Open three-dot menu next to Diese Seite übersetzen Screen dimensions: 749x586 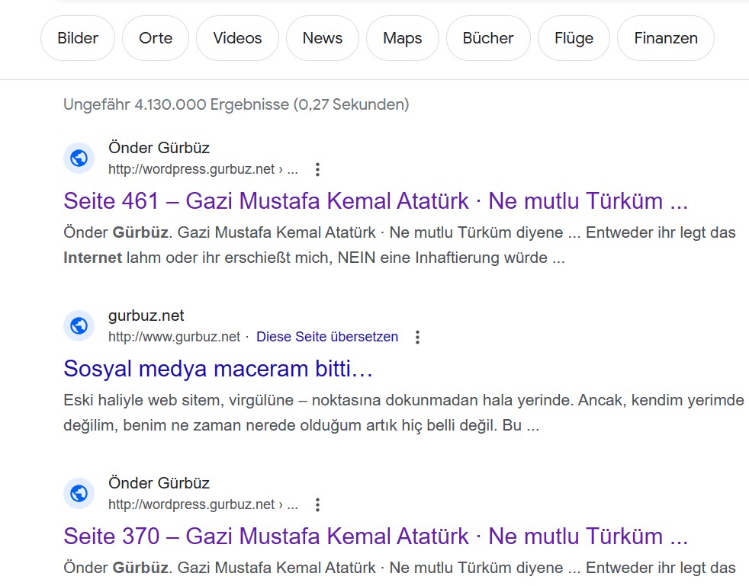[417, 337]
